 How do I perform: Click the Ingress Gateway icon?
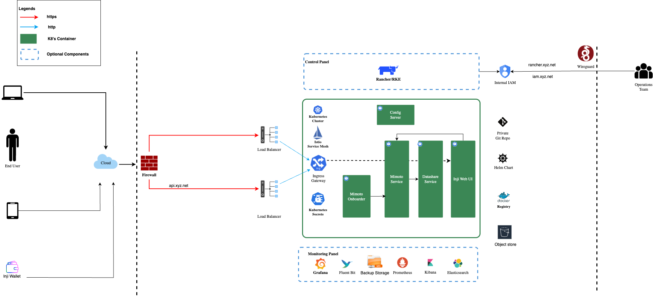(318, 163)
